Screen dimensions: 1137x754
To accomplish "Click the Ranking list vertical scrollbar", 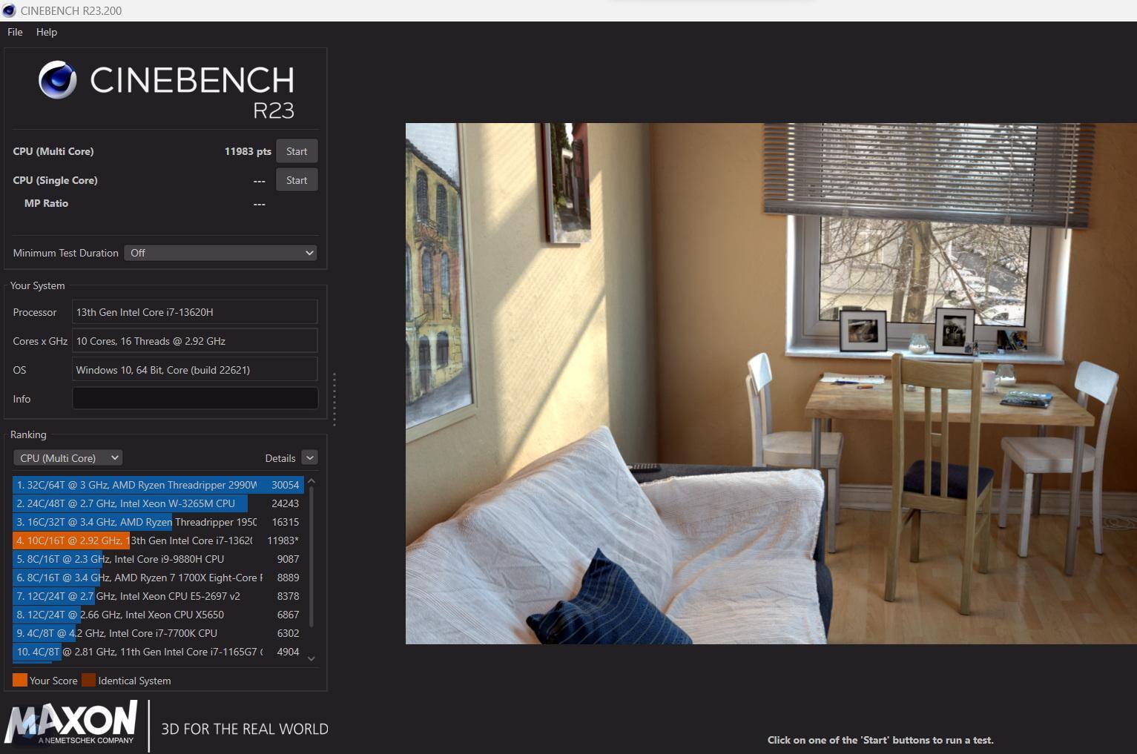I will click(312, 556).
